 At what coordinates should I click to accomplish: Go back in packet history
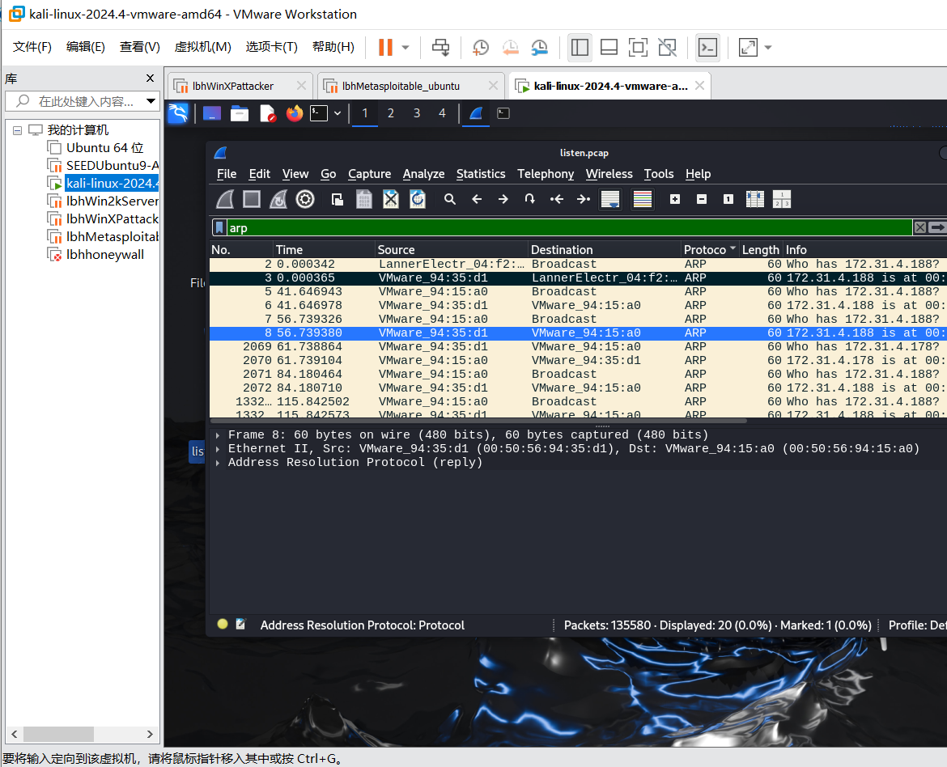pos(477,199)
